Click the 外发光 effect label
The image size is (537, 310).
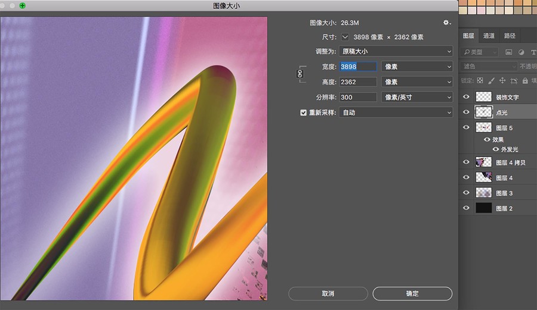pyautogui.click(x=510, y=149)
